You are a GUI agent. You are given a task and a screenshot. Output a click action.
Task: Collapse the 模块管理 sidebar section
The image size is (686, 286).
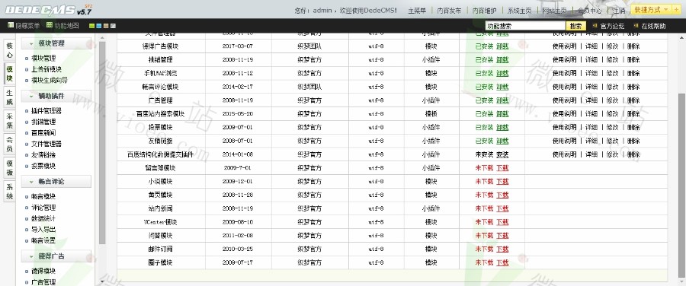(56, 43)
